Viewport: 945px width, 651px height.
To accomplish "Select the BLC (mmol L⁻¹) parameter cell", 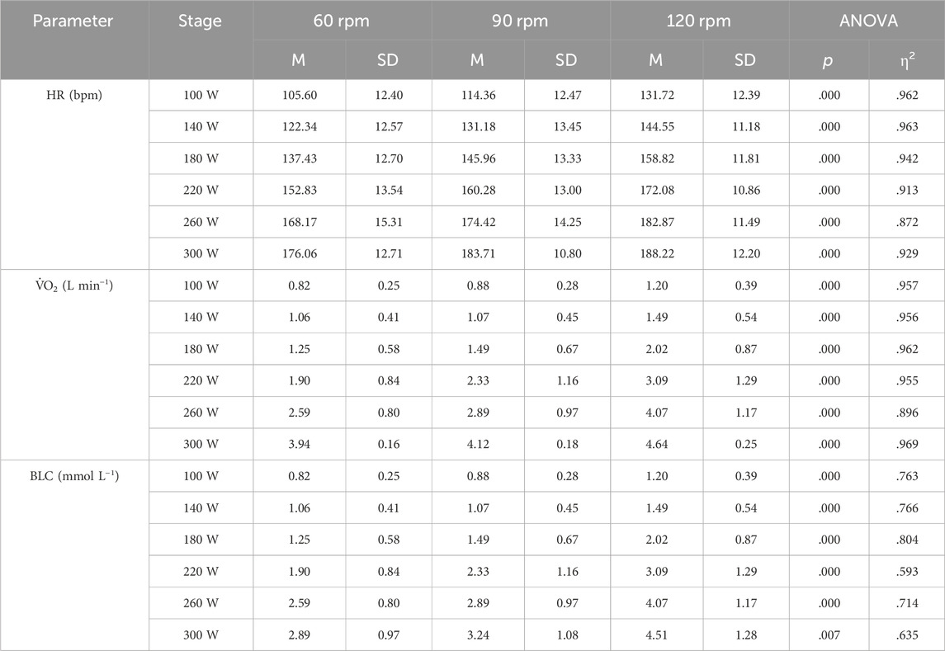I will (x=75, y=475).
